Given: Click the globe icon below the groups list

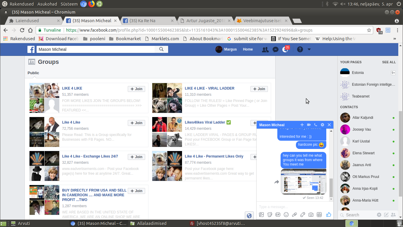Looking at the screenshot, I should click(249, 216).
